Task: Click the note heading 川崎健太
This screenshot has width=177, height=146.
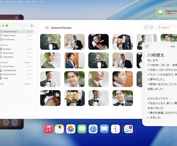Action: (156, 55)
